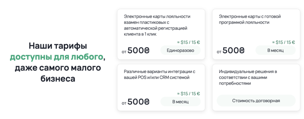Click the Единоразово pill button
The width and height of the screenshot is (304, 119).
click(180, 50)
